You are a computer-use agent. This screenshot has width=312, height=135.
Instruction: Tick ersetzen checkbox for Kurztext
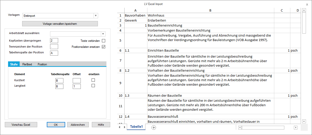point(93,80)
